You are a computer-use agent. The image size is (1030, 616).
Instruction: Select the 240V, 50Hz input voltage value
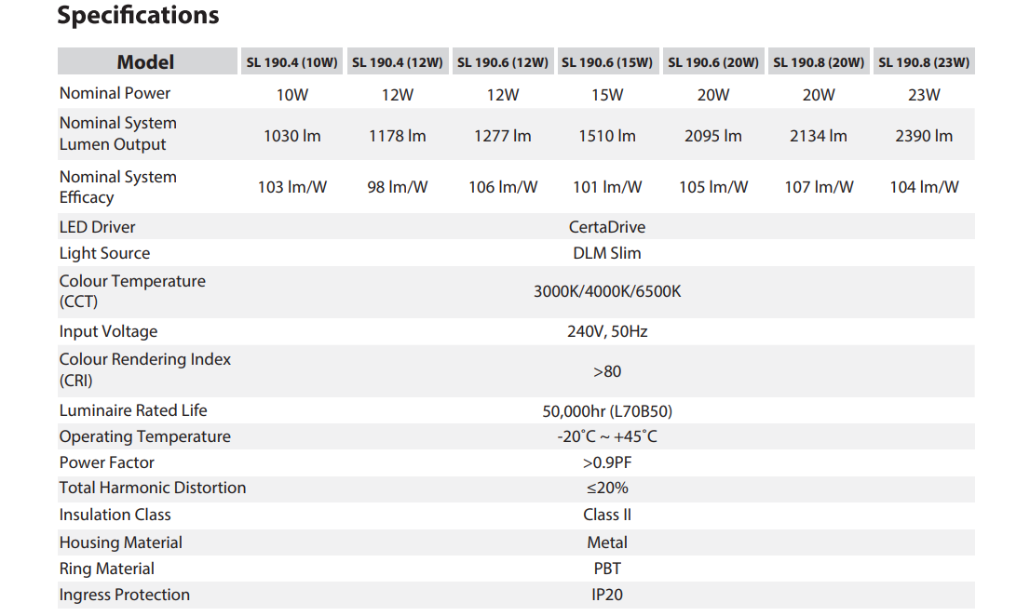pyautogui.click(x=607, y=331)
